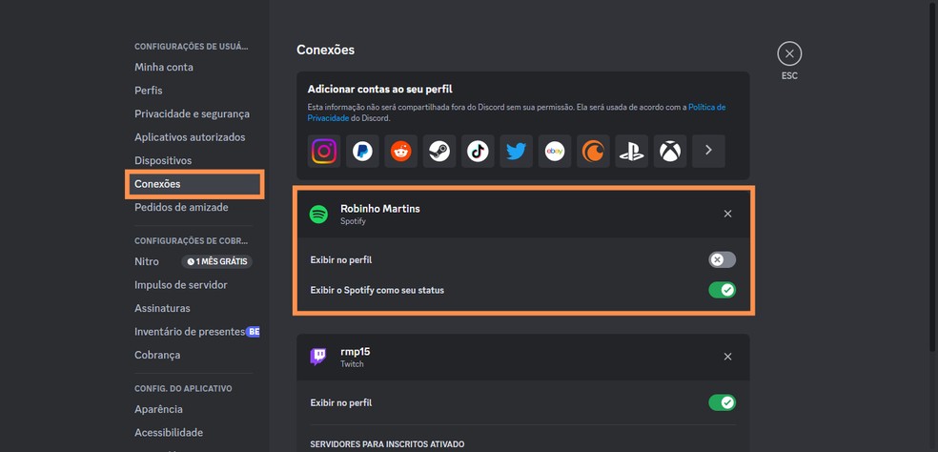Select Conexões in the sidebar
The width and height of the screenshot is (938, 452).
click(x=194, y=184)
